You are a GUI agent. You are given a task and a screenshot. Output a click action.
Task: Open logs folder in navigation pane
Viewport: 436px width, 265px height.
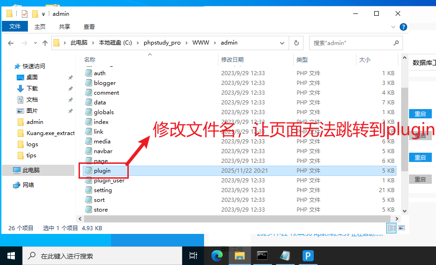click(32, 144)
